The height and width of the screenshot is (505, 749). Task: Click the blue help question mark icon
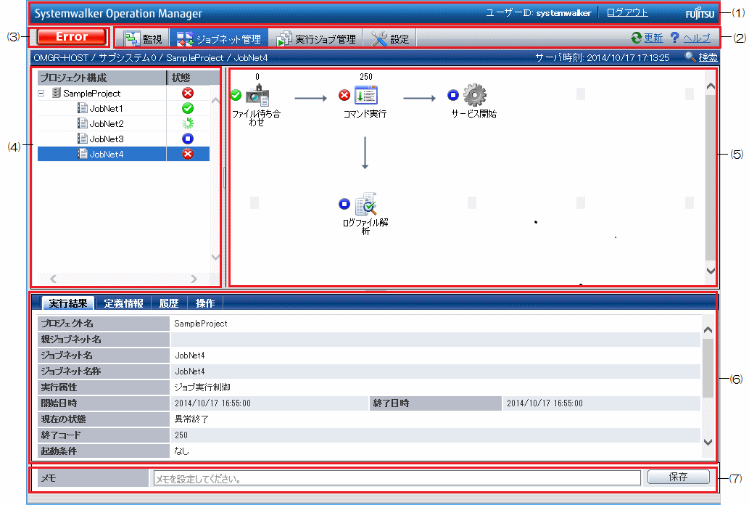point(674,38)
